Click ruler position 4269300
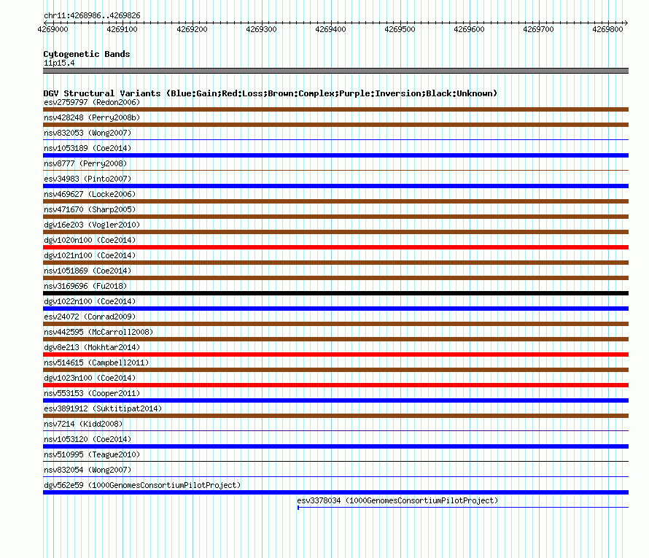 coord(261,29)
